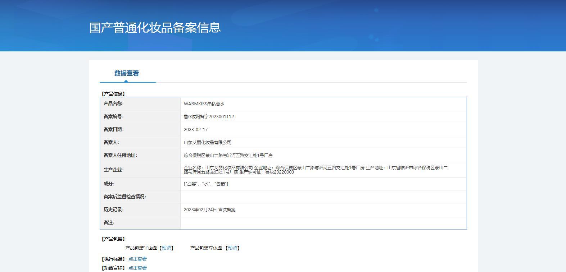Click the filing number 鲁G妆网备字2023001112

pos(209,117)
